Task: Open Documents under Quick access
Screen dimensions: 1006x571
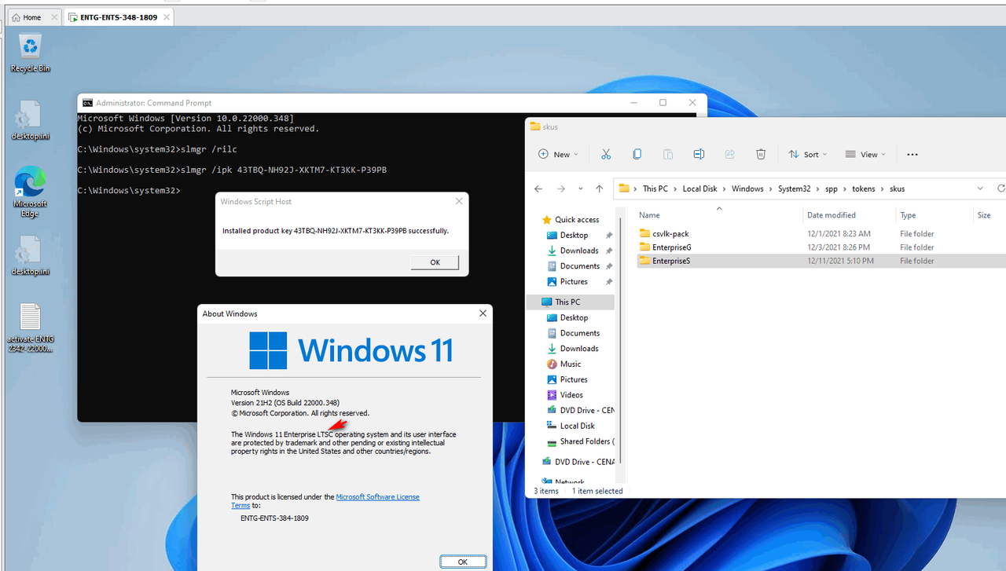Action: (x=579, y=266)
